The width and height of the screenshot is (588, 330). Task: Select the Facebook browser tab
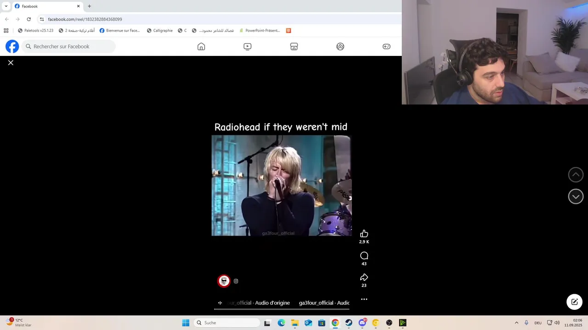pos(47,6)
